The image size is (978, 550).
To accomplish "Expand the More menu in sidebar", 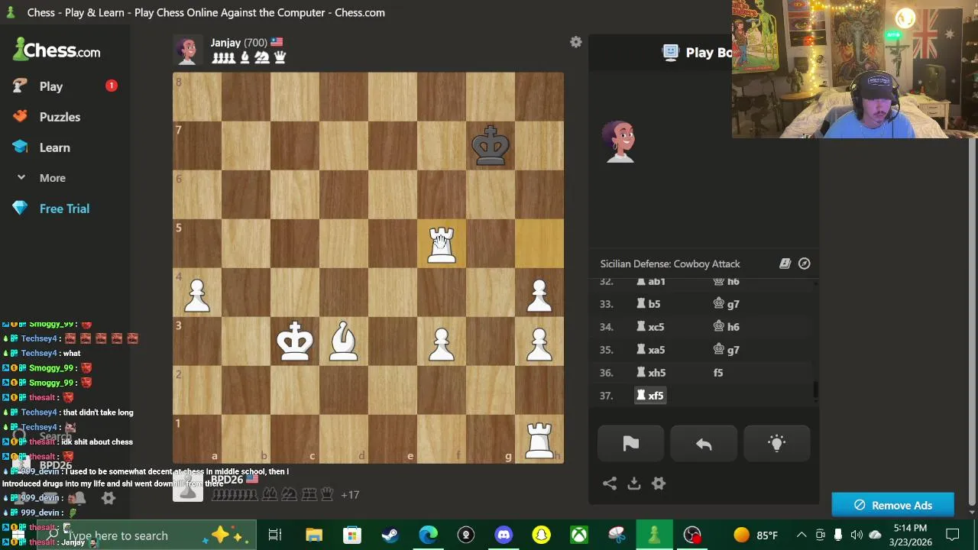I will tap(52, 178).
